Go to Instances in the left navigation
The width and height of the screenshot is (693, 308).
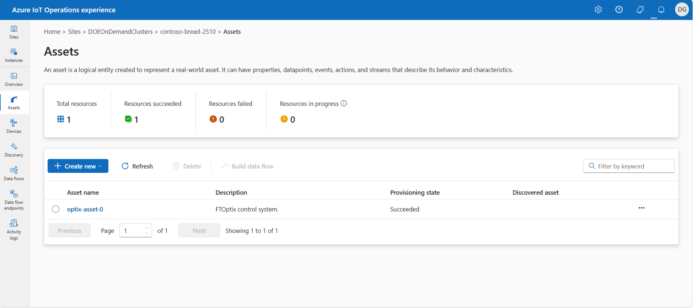pos(14,55)
